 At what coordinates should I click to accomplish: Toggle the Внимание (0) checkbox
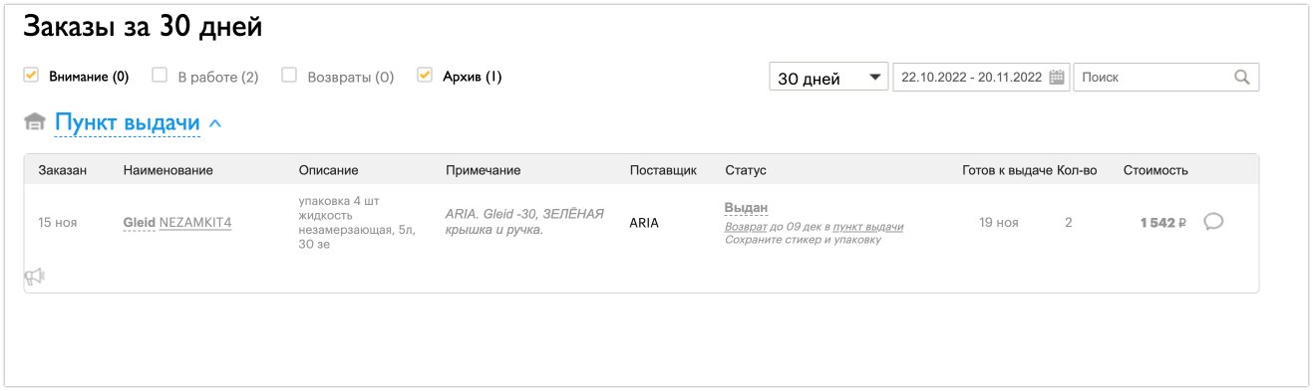coord(31,75)
